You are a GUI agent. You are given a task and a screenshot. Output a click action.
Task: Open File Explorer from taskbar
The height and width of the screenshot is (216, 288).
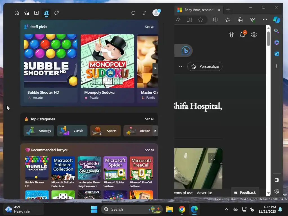(170, 209)
